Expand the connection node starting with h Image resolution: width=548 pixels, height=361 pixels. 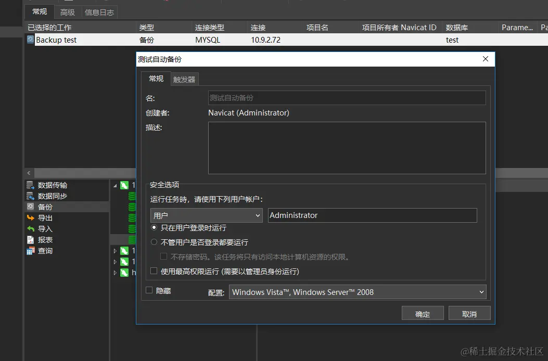(x=115, y=273)
